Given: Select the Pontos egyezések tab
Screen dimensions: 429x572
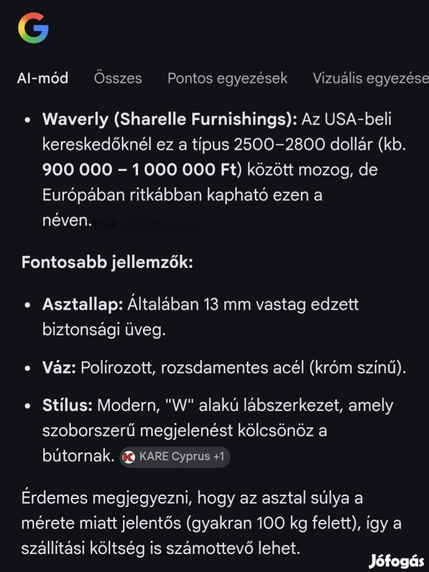Looking at the screenshot, I should tap(227, 78).
